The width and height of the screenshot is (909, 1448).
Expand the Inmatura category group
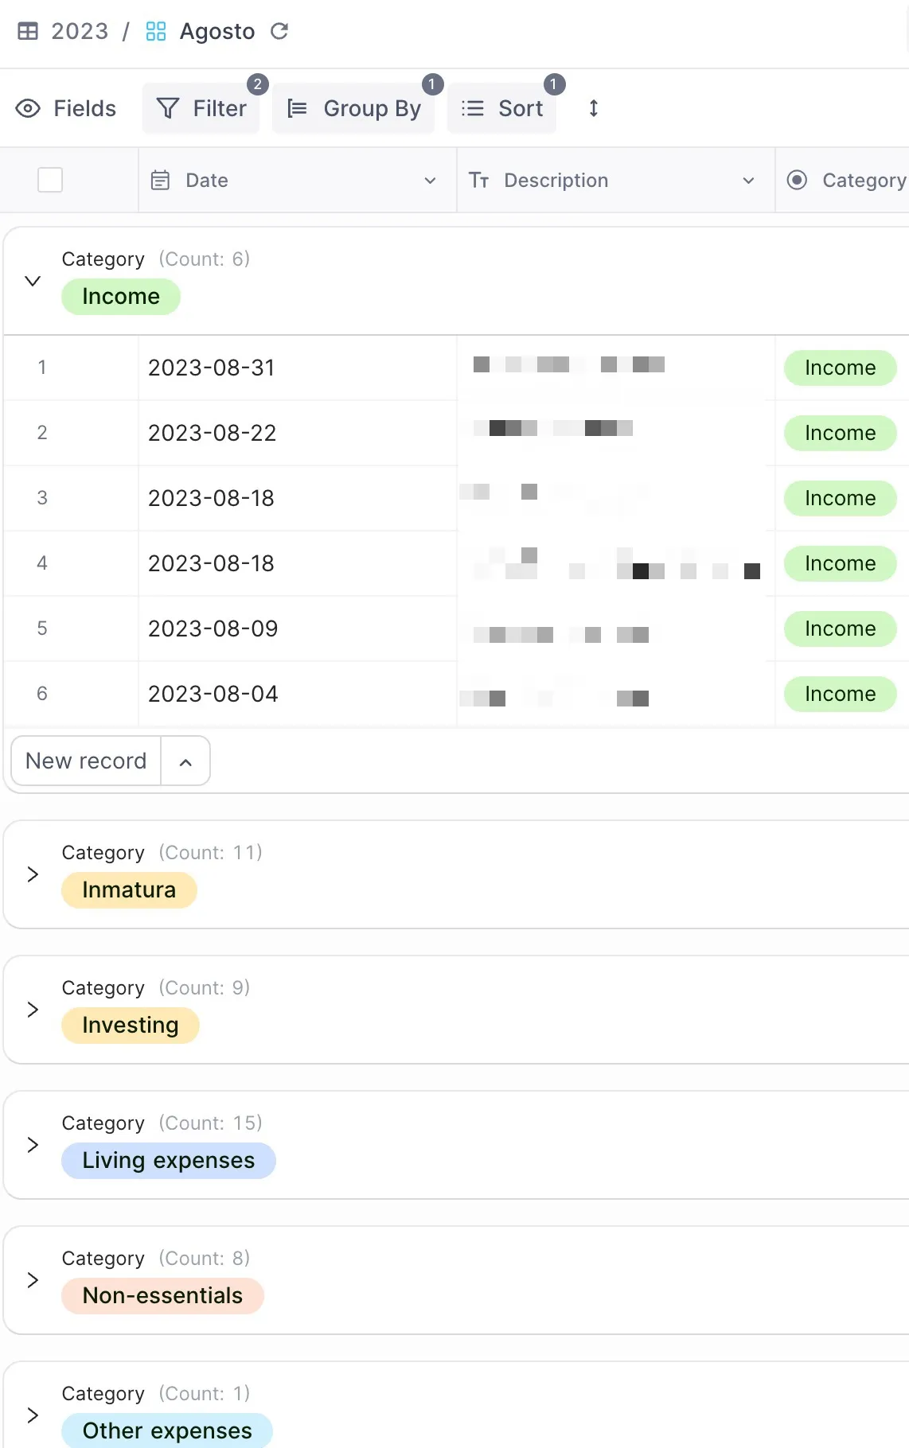pos(33,874)
